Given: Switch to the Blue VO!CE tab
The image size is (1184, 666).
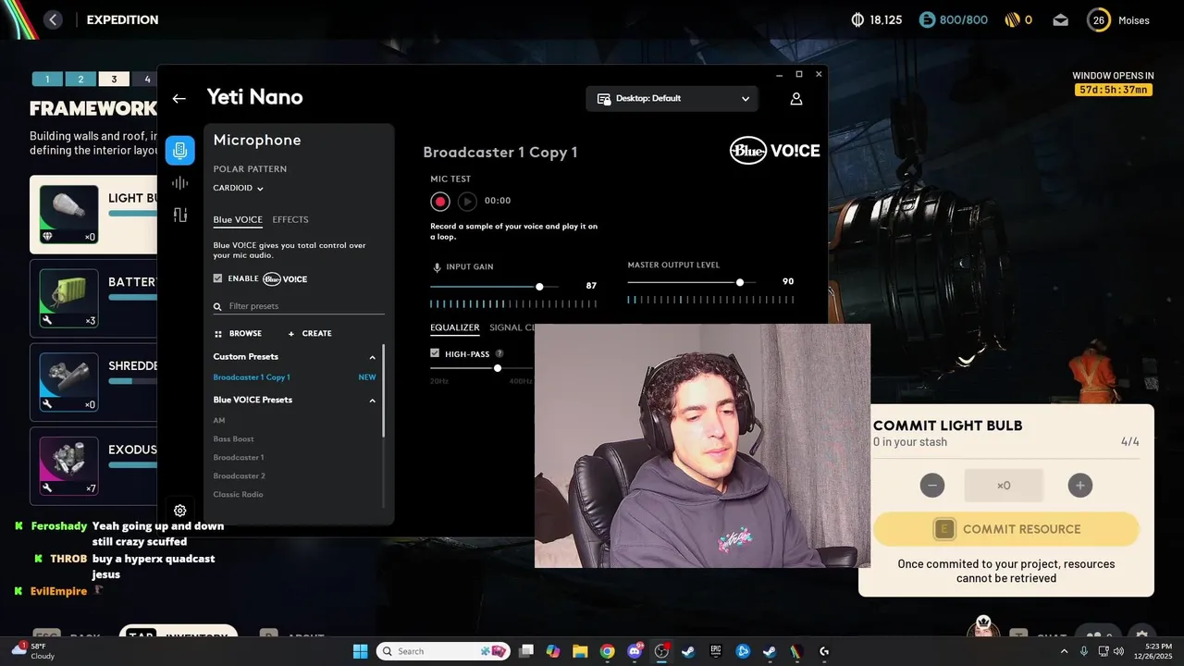Looking at the screenshot, I should tap(238, 219).
